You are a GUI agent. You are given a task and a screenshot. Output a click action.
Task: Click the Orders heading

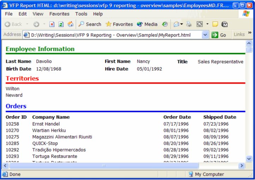(x=16, y=106)
